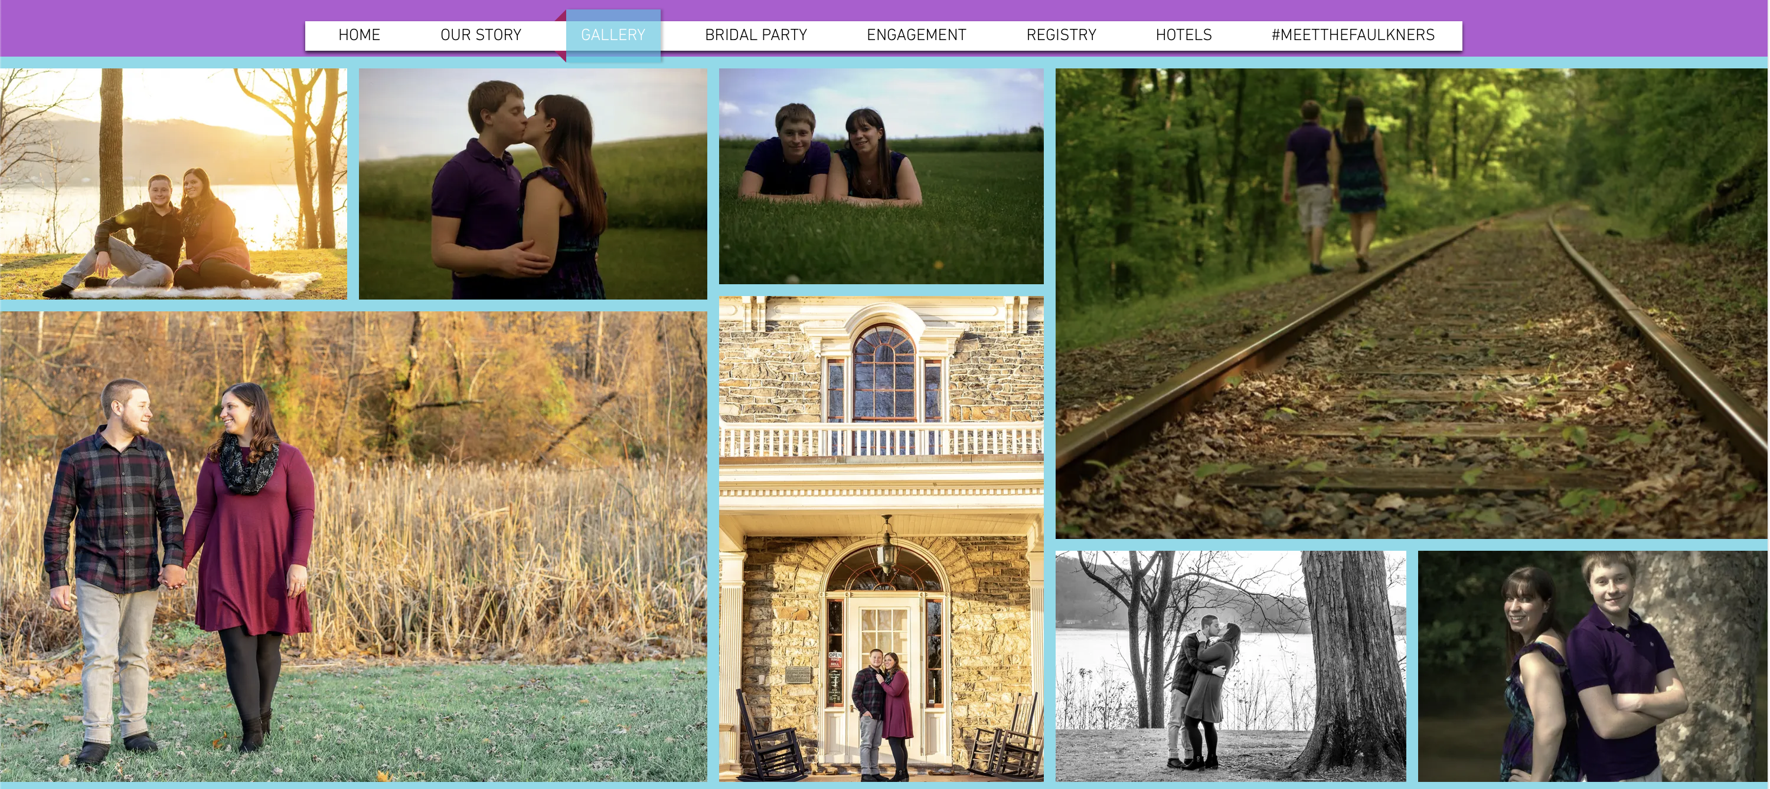Open the #MEETTHEFAULKNERS page

coord(1352,35)
